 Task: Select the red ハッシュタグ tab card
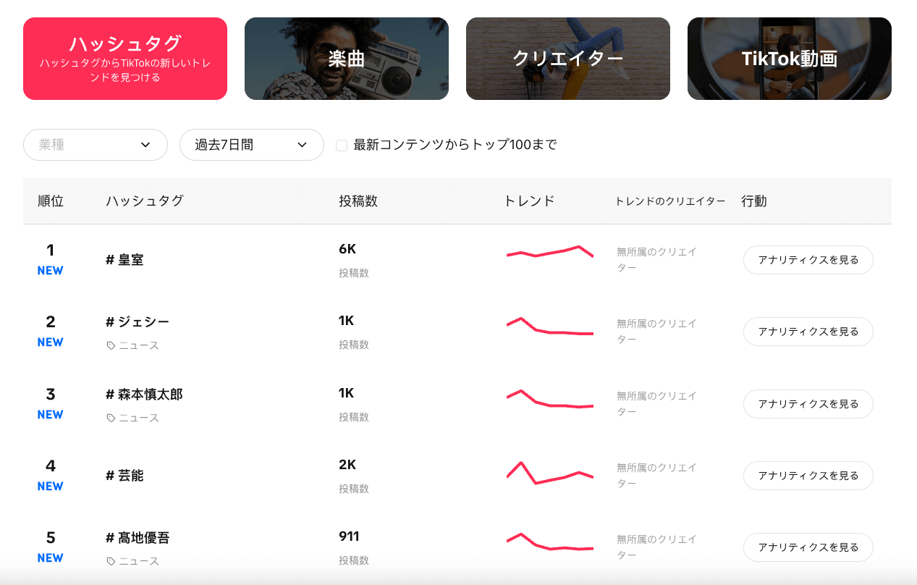tap(125, 59)
